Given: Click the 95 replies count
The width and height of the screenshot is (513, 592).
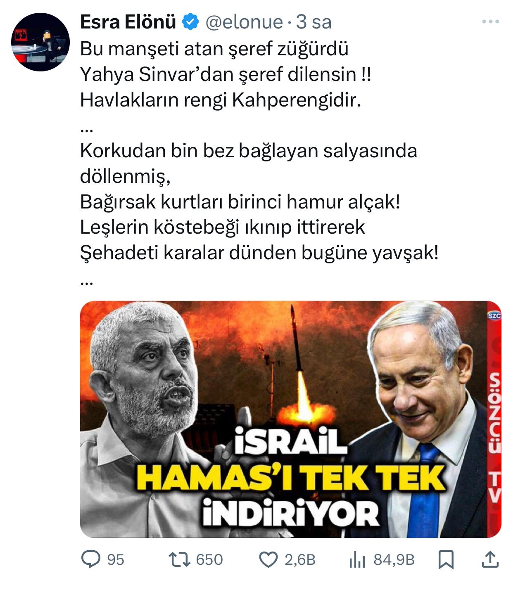Looking at the screenshot, I should coord(116,560).
